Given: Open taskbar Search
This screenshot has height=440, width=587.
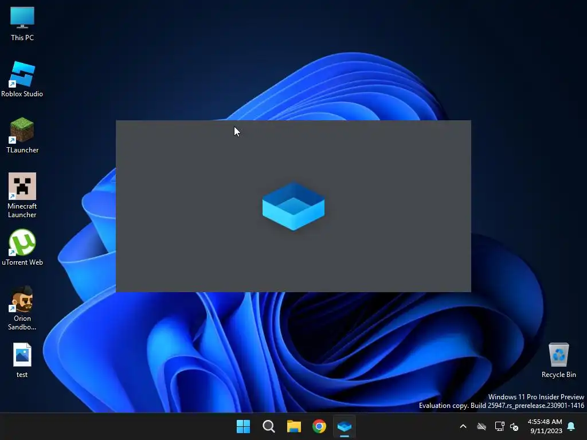Looking at the screenshot, I should click(268, 426).
